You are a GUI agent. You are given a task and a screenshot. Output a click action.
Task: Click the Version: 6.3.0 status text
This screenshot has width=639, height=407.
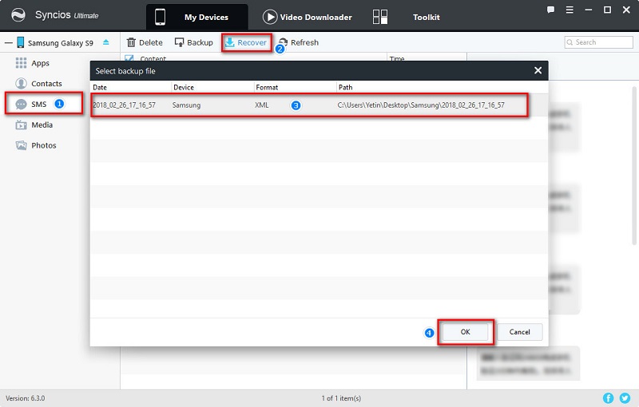tap(26, 398)
